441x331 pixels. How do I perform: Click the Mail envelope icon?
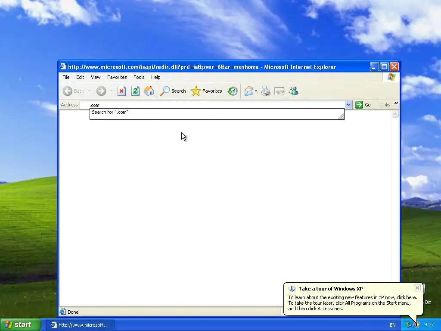[x=248, y=91]
